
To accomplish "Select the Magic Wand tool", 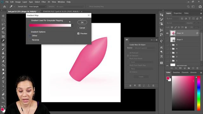I will [x=3, y=28].
